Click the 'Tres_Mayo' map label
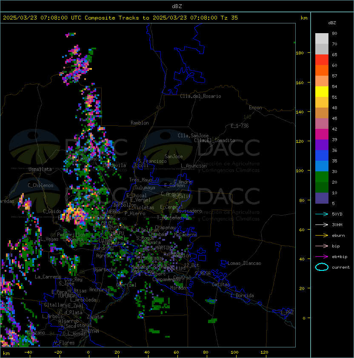 (140, 180)
